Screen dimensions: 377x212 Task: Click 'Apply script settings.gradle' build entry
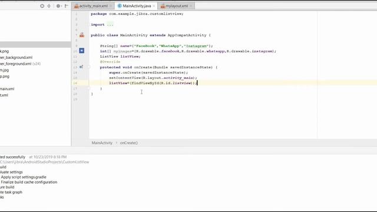pos(24,177)
